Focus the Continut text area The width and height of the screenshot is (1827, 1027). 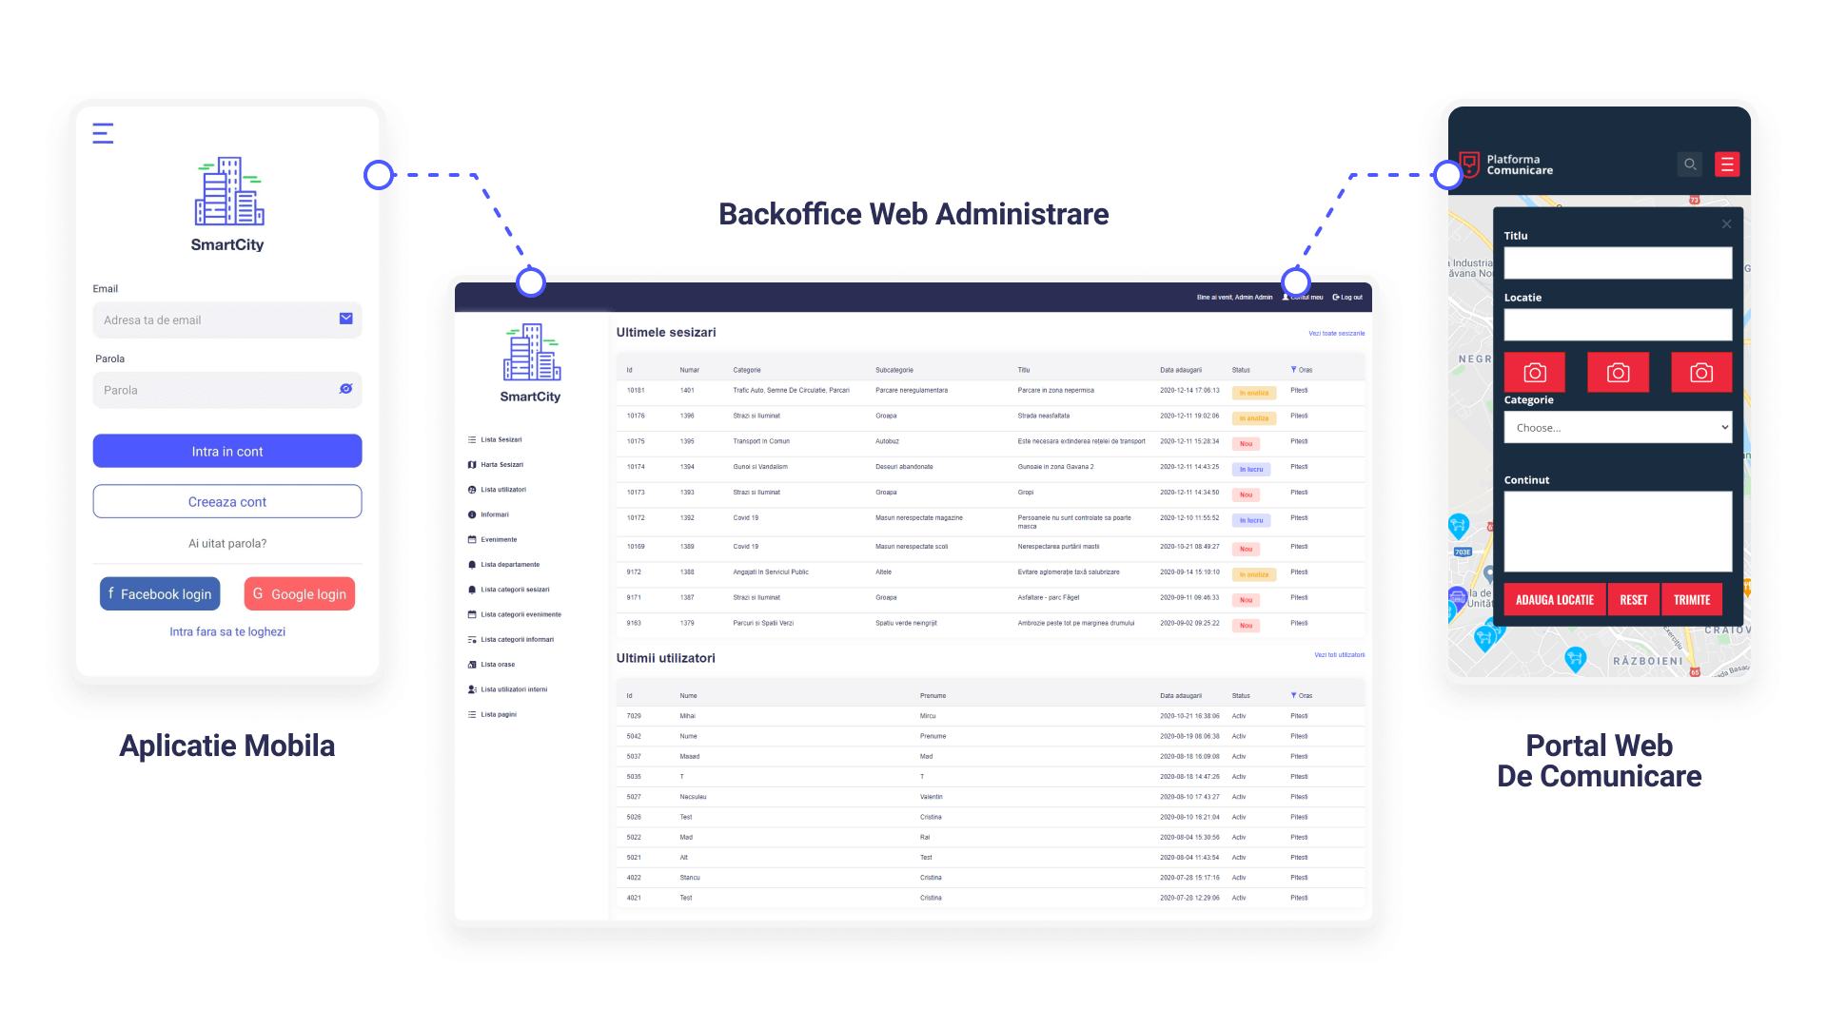click(1618, 532)
